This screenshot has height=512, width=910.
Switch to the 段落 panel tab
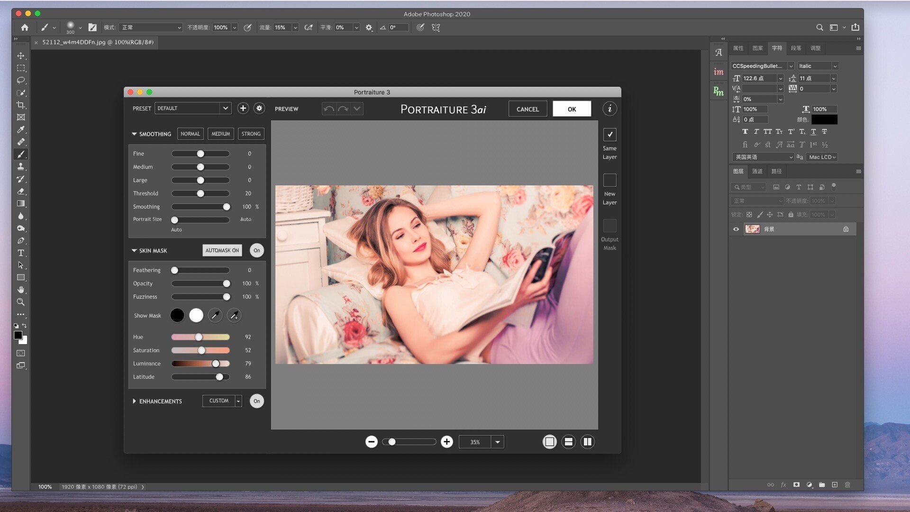coord(796,48)
